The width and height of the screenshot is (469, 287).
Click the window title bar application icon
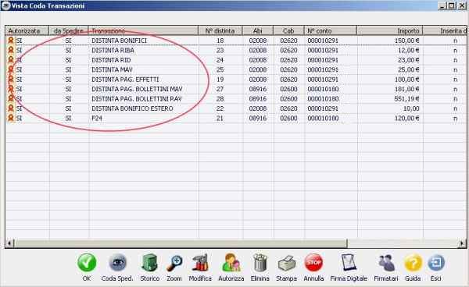[x=5, y=5]
